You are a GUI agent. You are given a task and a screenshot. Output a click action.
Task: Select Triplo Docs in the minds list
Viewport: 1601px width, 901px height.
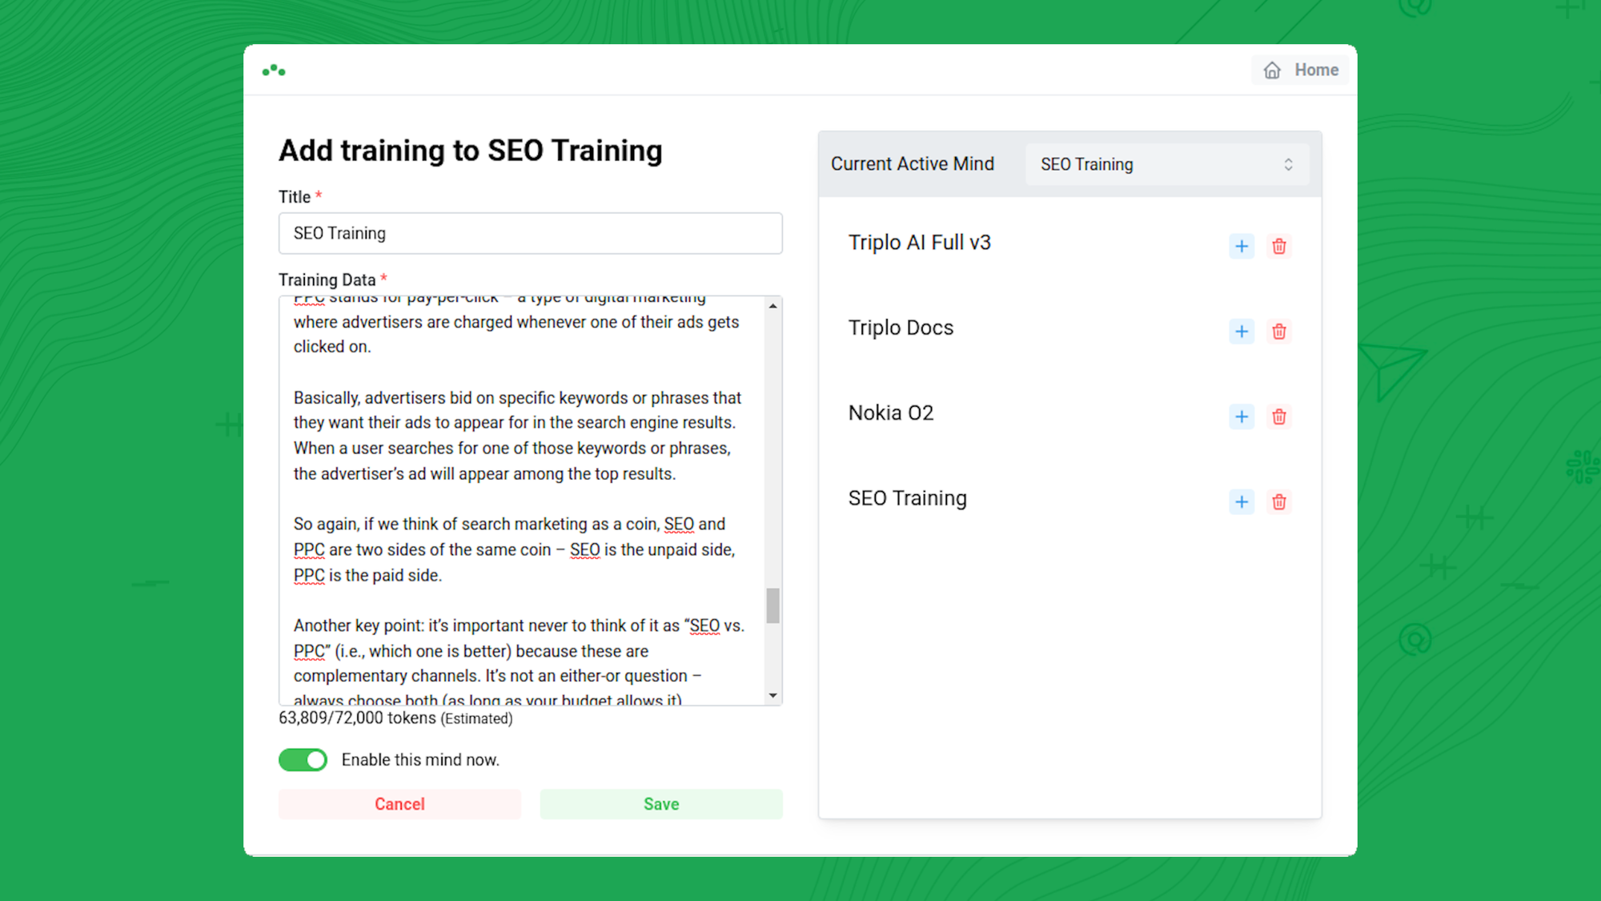pyautogui.click(x=901, y=328)
